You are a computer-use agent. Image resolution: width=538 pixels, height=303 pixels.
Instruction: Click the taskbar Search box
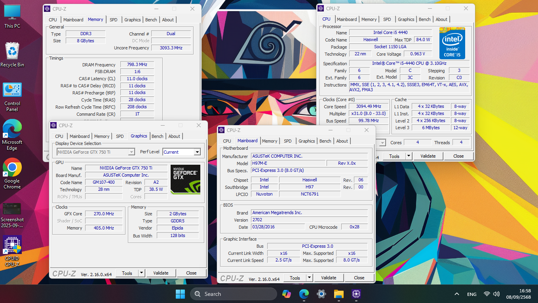click(x=233, y=294)
